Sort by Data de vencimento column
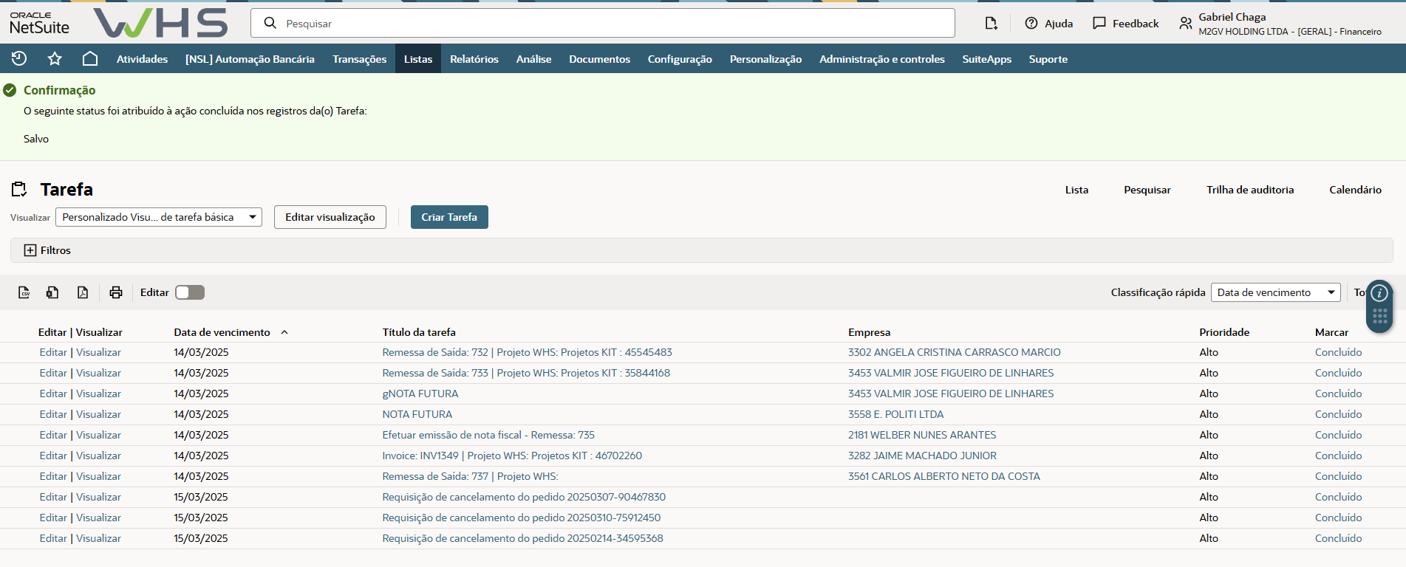Screen dimensions: 1406x567 (x=222, y=332)
